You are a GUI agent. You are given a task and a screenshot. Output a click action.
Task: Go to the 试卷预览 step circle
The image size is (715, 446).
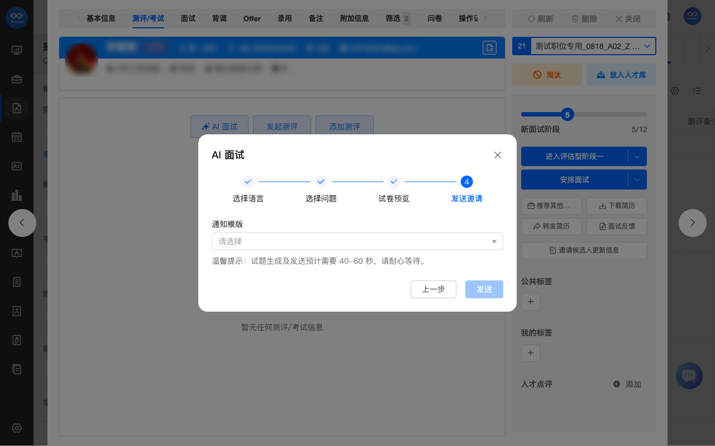click(394, 182)
